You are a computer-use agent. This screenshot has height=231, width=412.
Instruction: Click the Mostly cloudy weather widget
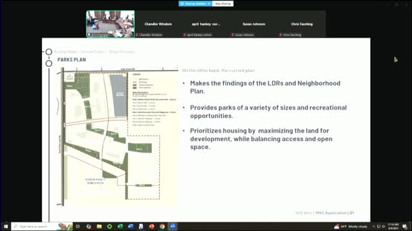pos(350,227)
